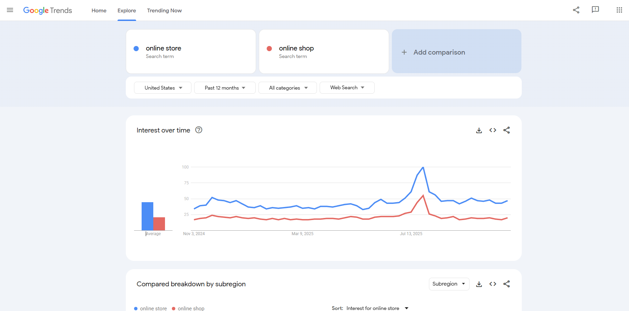Open the Google apps grid
Screen dimensions: 629x311
tap(619, 10)
